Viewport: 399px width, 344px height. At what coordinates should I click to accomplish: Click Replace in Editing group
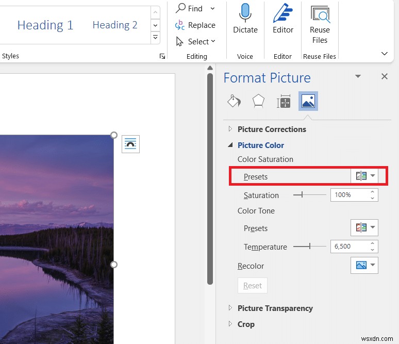click(x=195, y=25)
